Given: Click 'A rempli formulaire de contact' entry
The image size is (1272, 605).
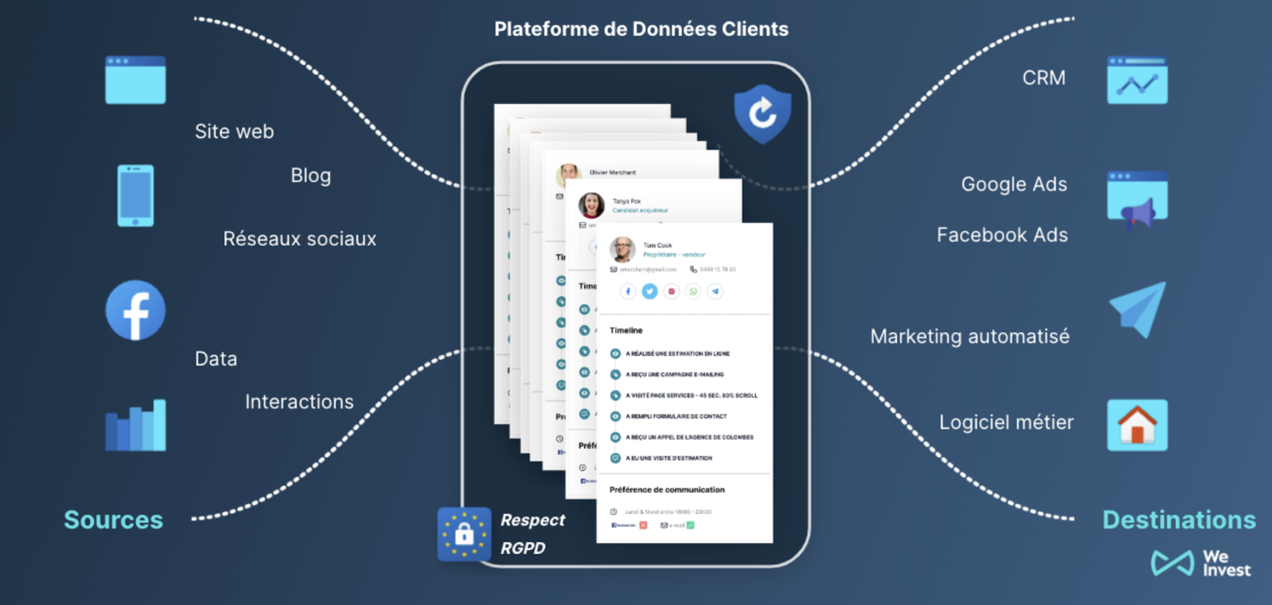Looking at the screenshot, I should tap(676, 416).
